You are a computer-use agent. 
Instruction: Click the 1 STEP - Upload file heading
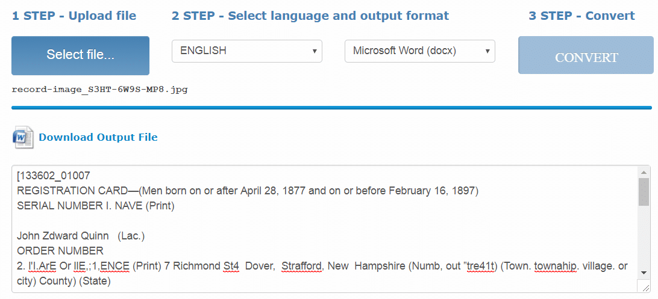[x=74, y=16]
